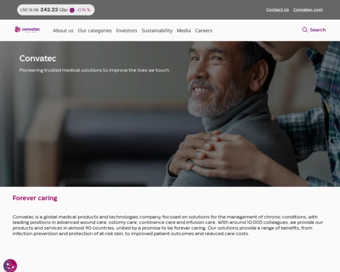Click the Convatec hero heading
Screen dimensions: 340x272
tap(38, 58)
